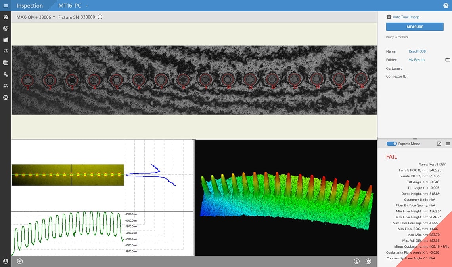The height and width of the screenshot is (267, 452).
Task: Open the sliders adjustment sidebar icon
Action: tap(6, 51)
